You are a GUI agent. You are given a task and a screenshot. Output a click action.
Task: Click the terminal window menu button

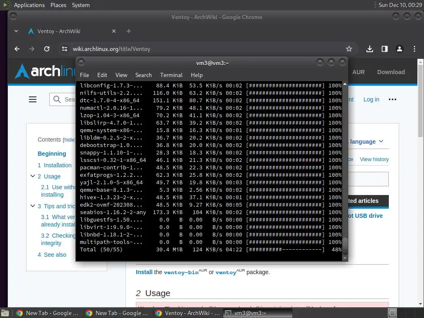click(81, 63)
